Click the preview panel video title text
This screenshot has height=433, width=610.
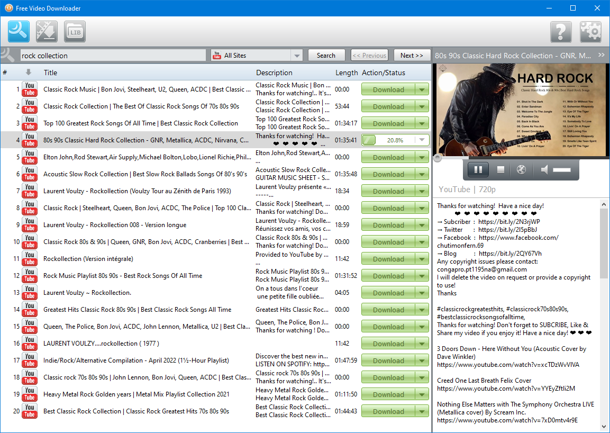(513, 56)
